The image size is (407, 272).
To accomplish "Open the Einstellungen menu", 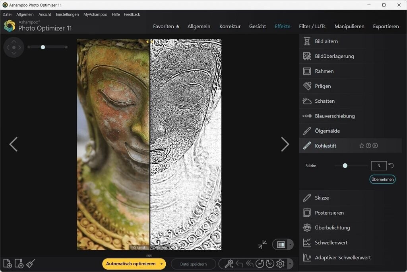I will pyautogui.click(x=67, y=14).
